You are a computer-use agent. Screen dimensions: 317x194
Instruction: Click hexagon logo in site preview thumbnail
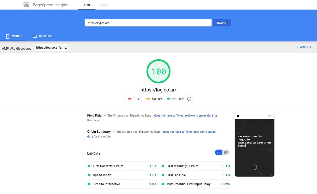point(238,116)
